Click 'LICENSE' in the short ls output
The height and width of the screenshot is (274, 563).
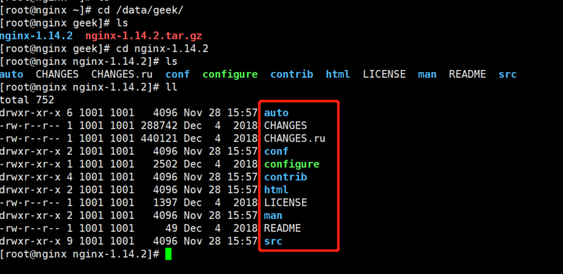384,74
